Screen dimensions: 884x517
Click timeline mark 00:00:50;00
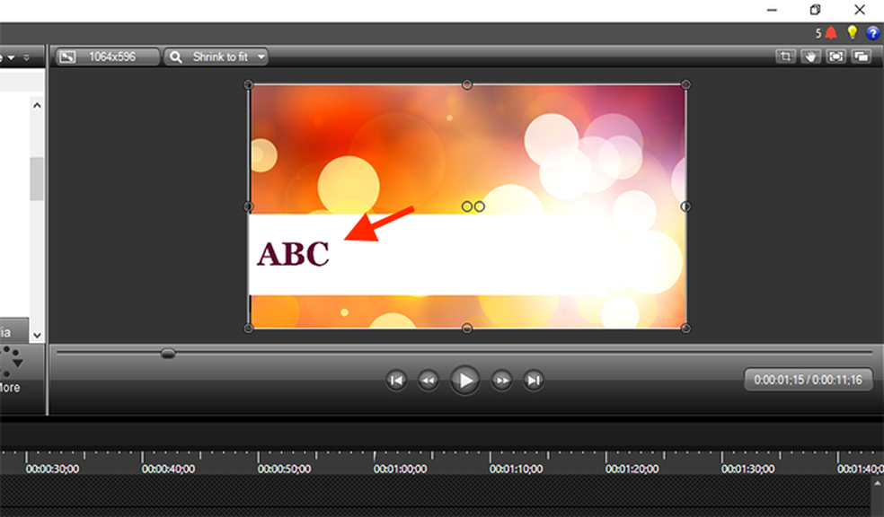[x=284, y=469]
